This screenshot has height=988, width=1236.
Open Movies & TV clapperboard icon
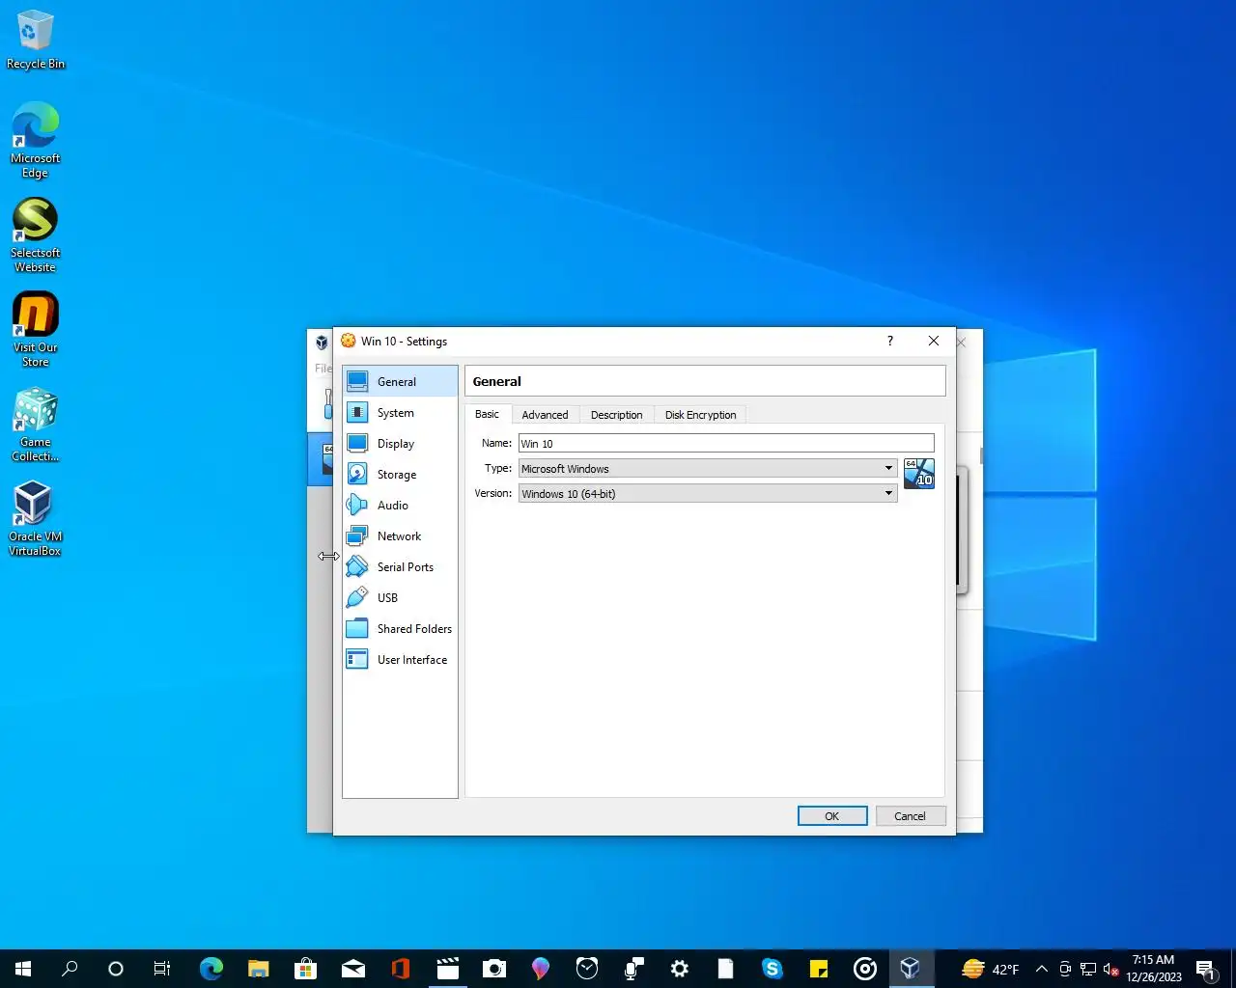click(x=447, y=969)
